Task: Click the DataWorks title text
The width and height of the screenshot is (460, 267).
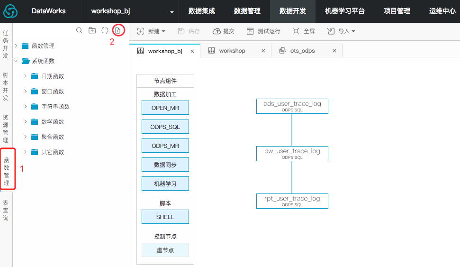Action: [48, 11]
